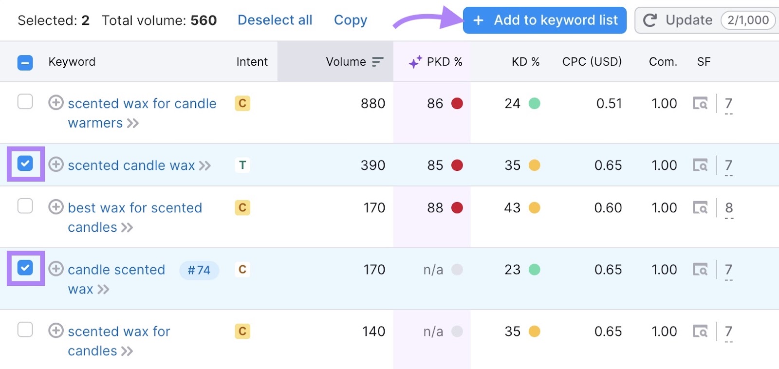The height and width of the screenshot is (369, 779).
Task: Click the Update button
Action: tap(707, 20)
